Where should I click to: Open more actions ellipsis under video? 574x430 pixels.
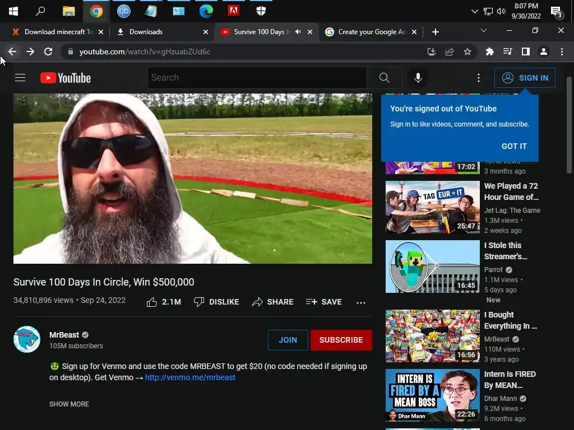coord(361,302)
